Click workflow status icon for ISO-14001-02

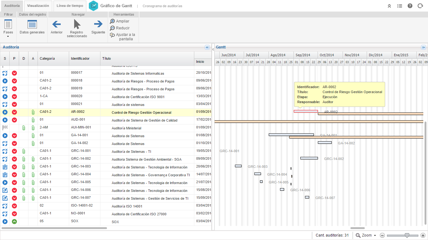(x=5, y=206)
